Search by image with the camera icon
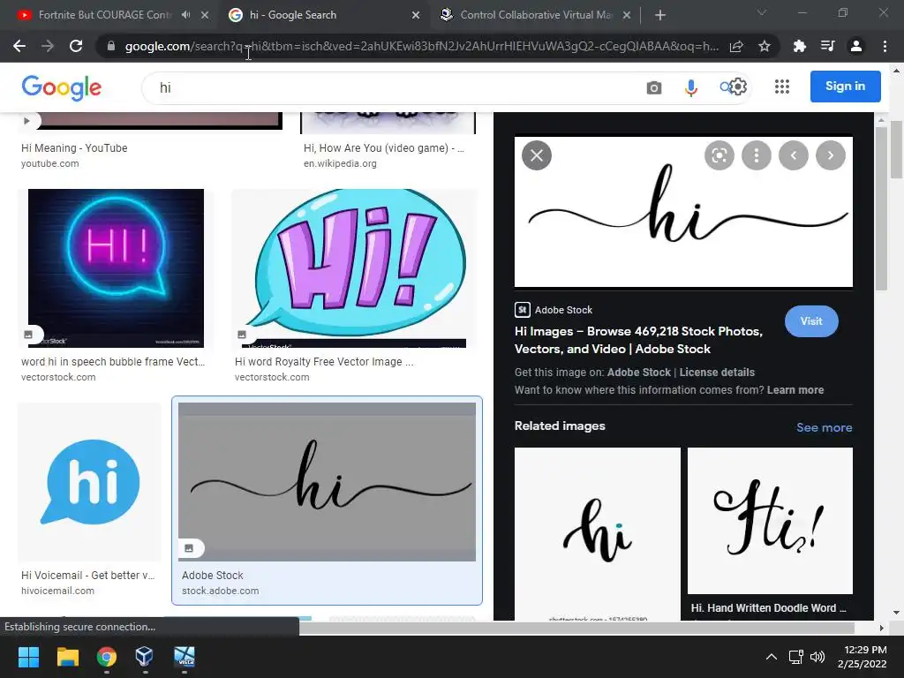This screenshot has width=904, height=678. [654, 87]
